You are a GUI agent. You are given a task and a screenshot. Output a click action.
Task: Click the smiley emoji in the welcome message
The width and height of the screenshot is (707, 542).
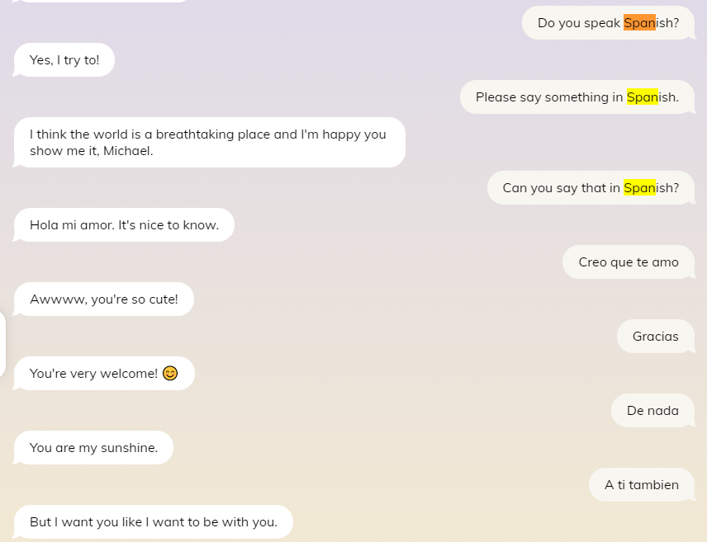(169, 373)
